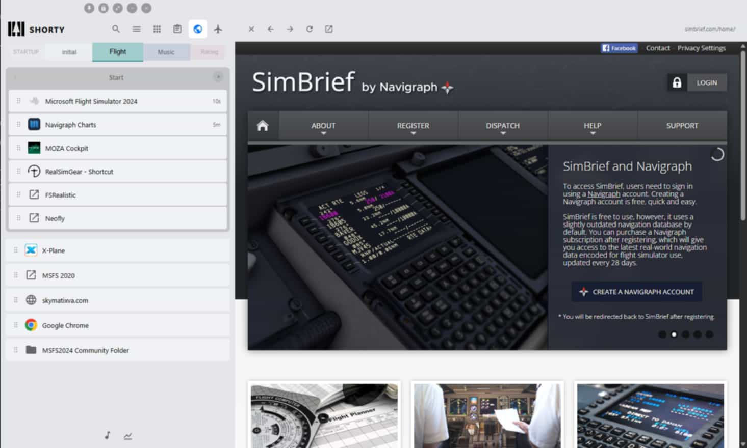Open the skymatixva.com entry
The height and width of the screenshot is (448, 747).
click(118, 300)
